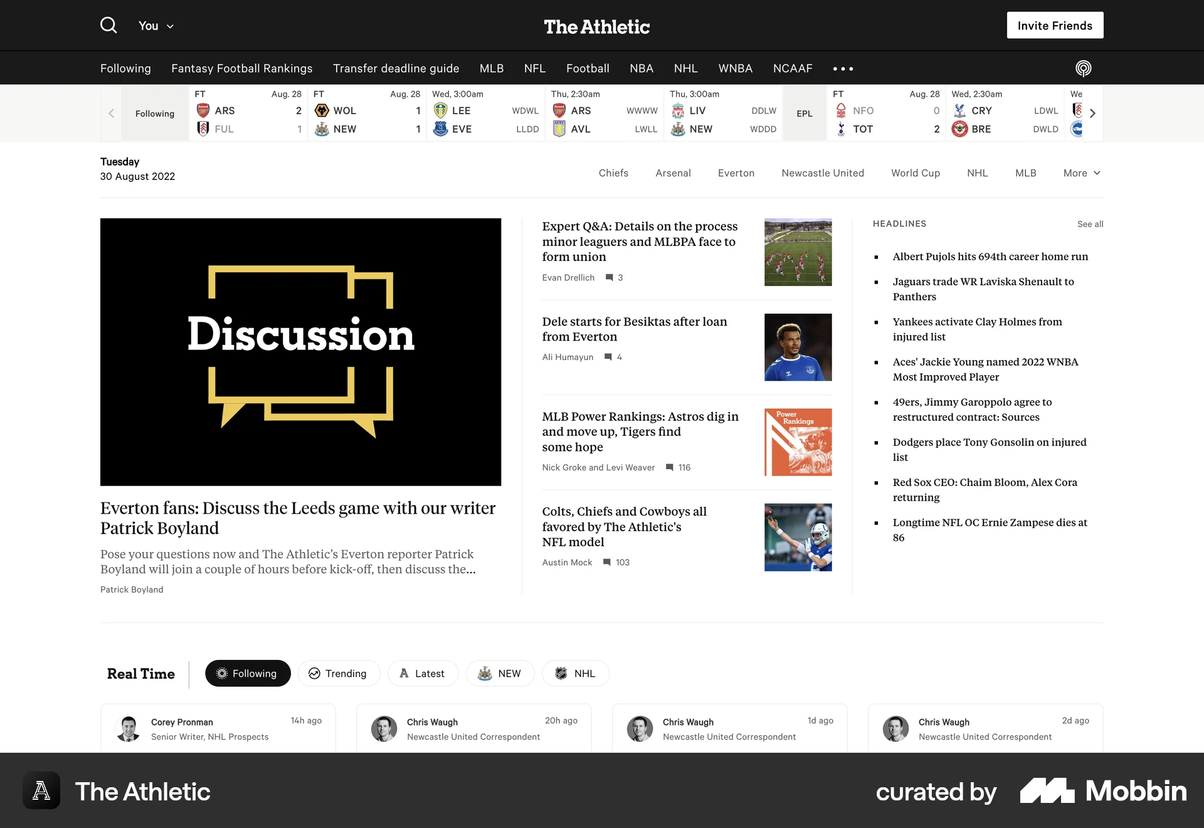
Task: Deselect the Following filter in Real Time
Action: click(x=248, y=673)
